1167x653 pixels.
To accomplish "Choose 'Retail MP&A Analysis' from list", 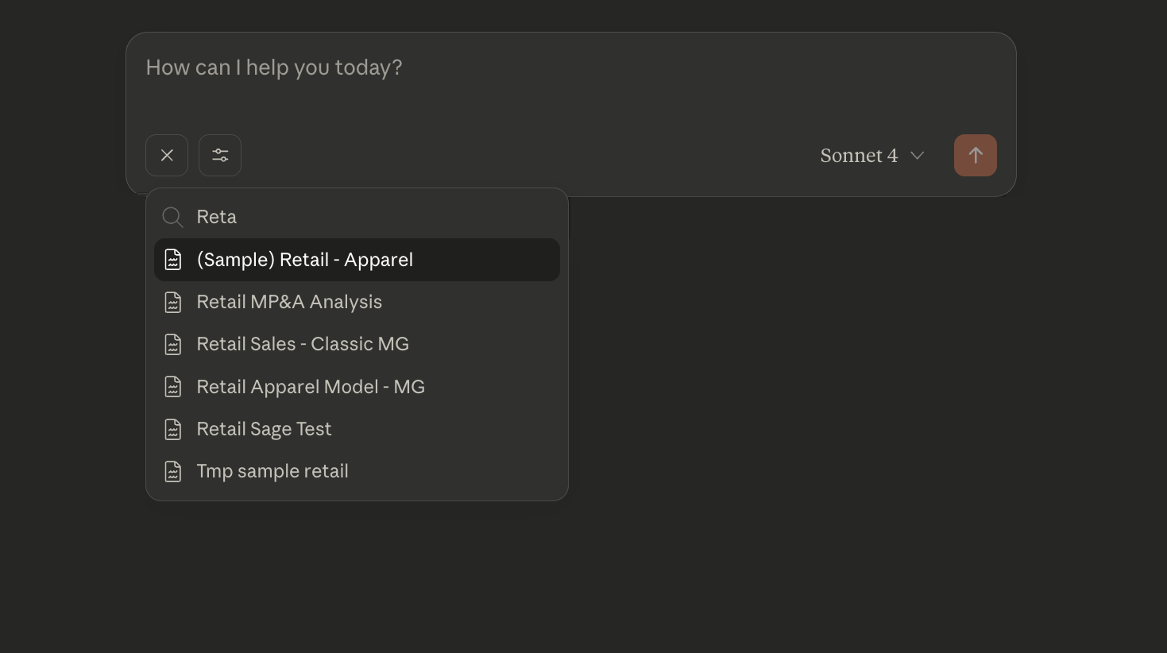I will pyautogui.click(x=289, y=302).
